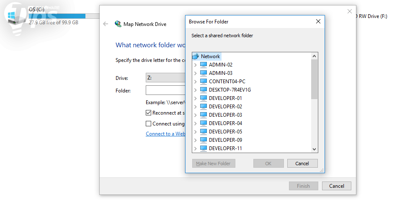397x202 pixels.
Task: Expand the DEVELOPER-09 node
Action: pyautogui.click(x=196, y=140)
